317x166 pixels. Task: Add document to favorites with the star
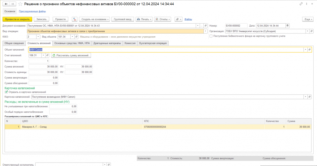[20, 4]
